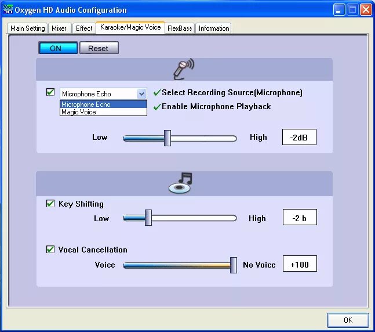375x332 pixels.
Task: Click the microphone karaoke icon
Action: (184, 69)
